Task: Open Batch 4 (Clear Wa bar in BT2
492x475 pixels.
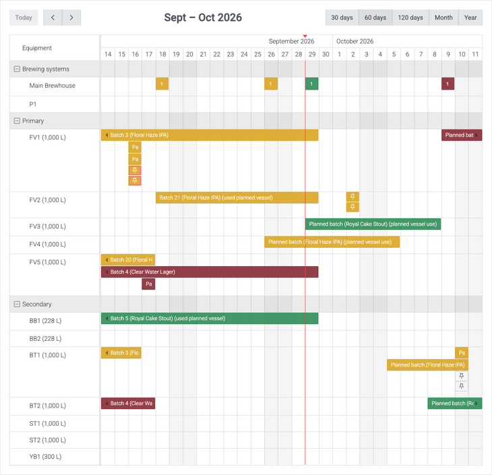Action: coord(128,404)
